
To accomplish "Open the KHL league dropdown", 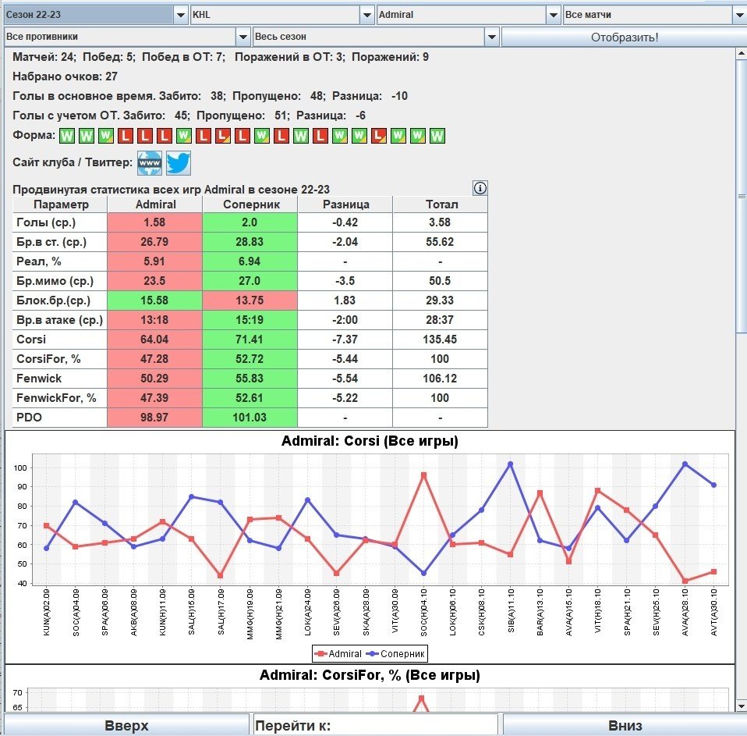I will (367, 15).
